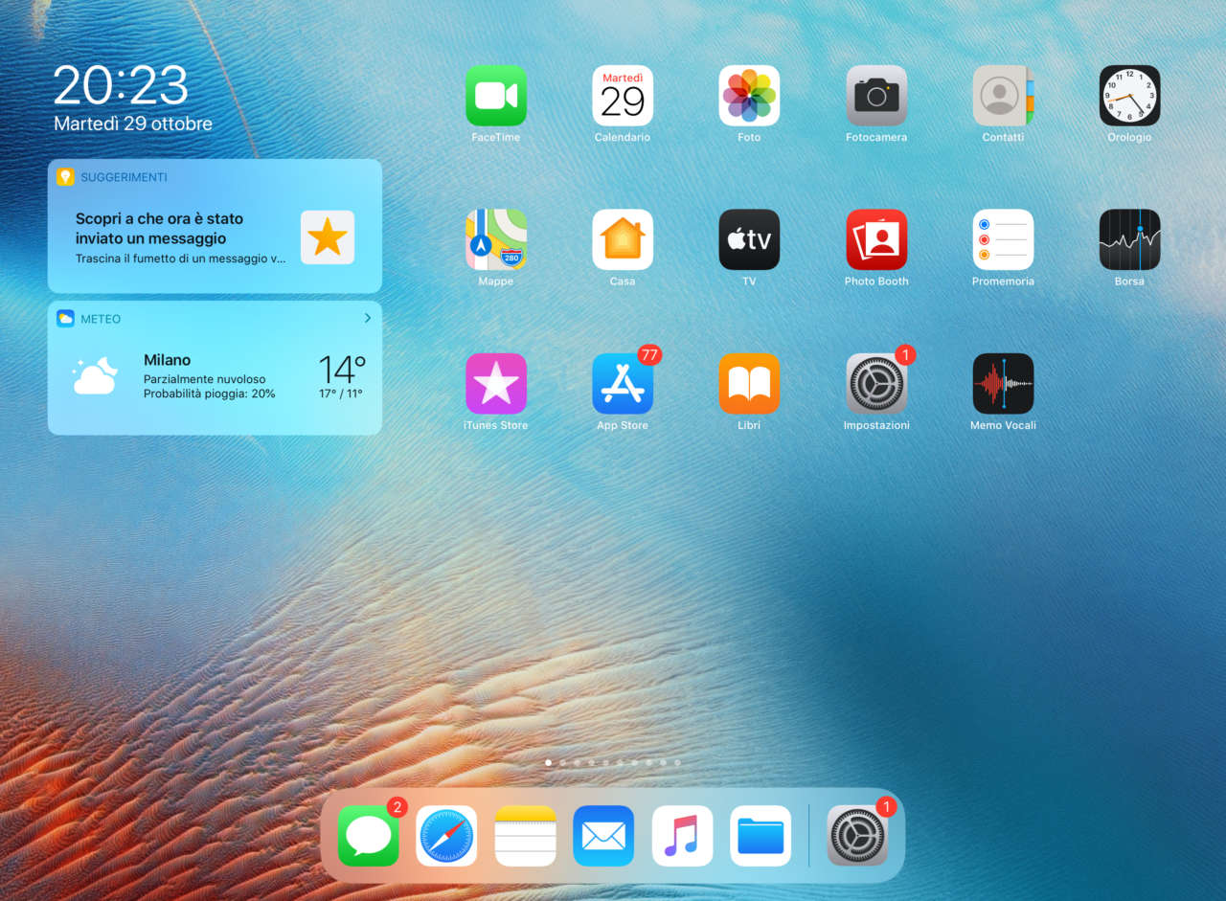The image size is (1226, 901).
Task: Open Mappe navigation app
Action: coord(495,239)
